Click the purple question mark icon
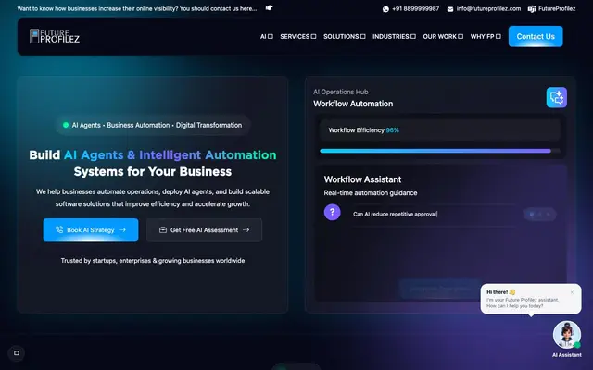Screen dimensions: 593x370 point(332,212)
